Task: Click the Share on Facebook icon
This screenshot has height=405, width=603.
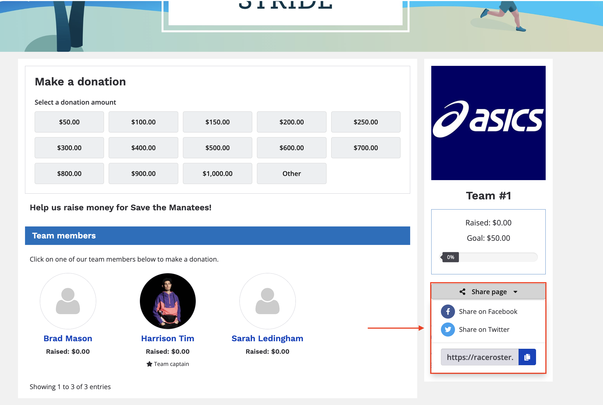Action: point(447,311)
